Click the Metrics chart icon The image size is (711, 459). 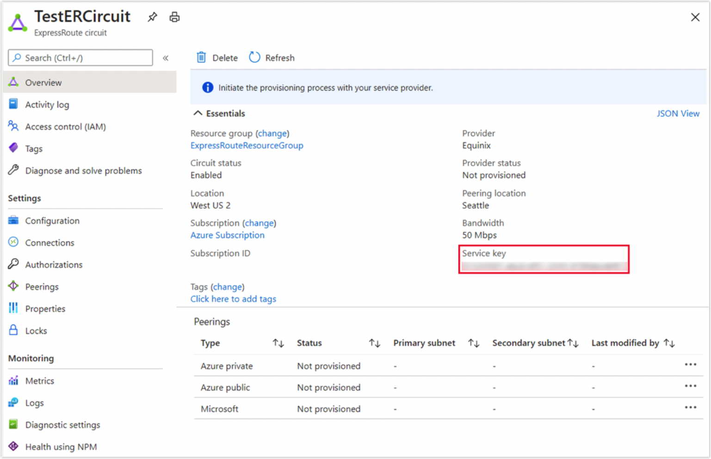(13, 380)
